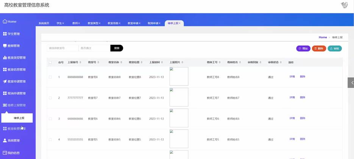Viewport: 354px width, 159px height.
Task: Switch to the 系统首页 tab
Action: (44, 23)
